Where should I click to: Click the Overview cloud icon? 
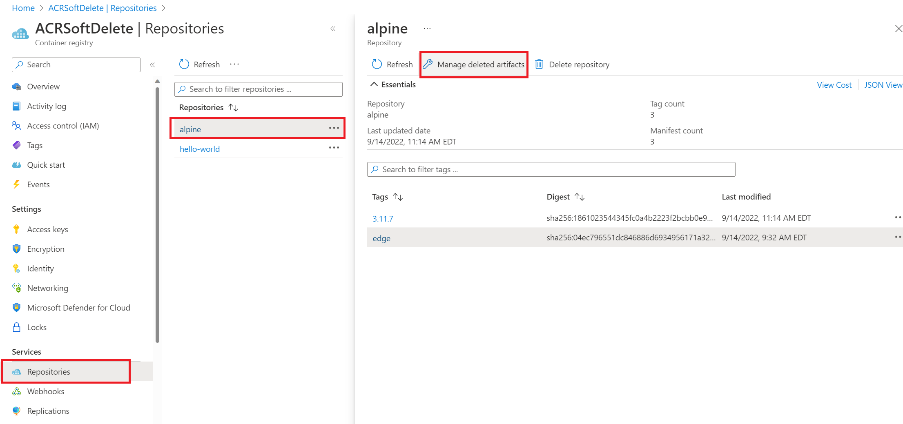[x=16, y=87]
